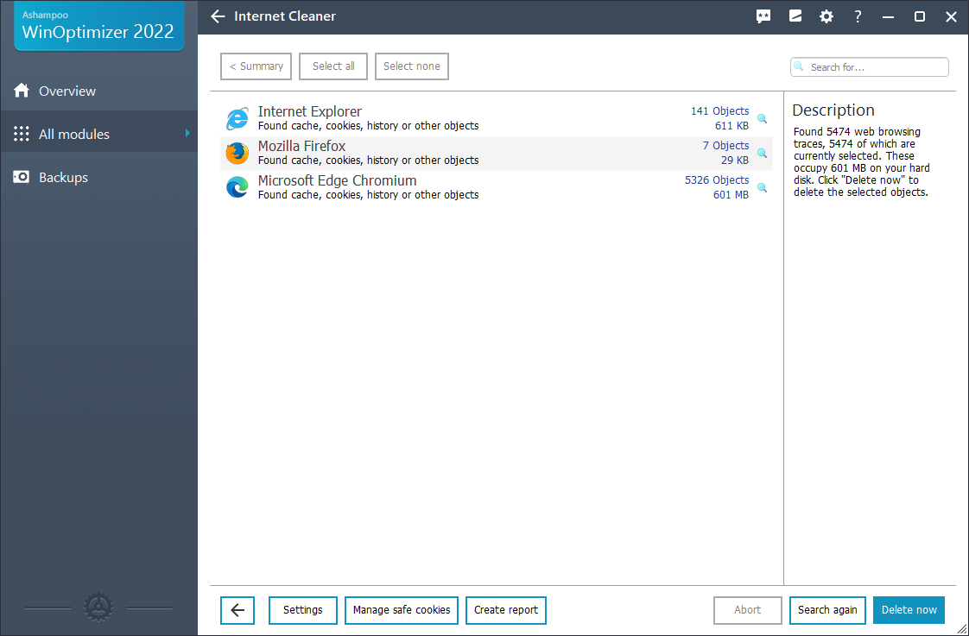969x636 pixels.
Task: Open the Overview sidebar item
Action: [67, 91]
